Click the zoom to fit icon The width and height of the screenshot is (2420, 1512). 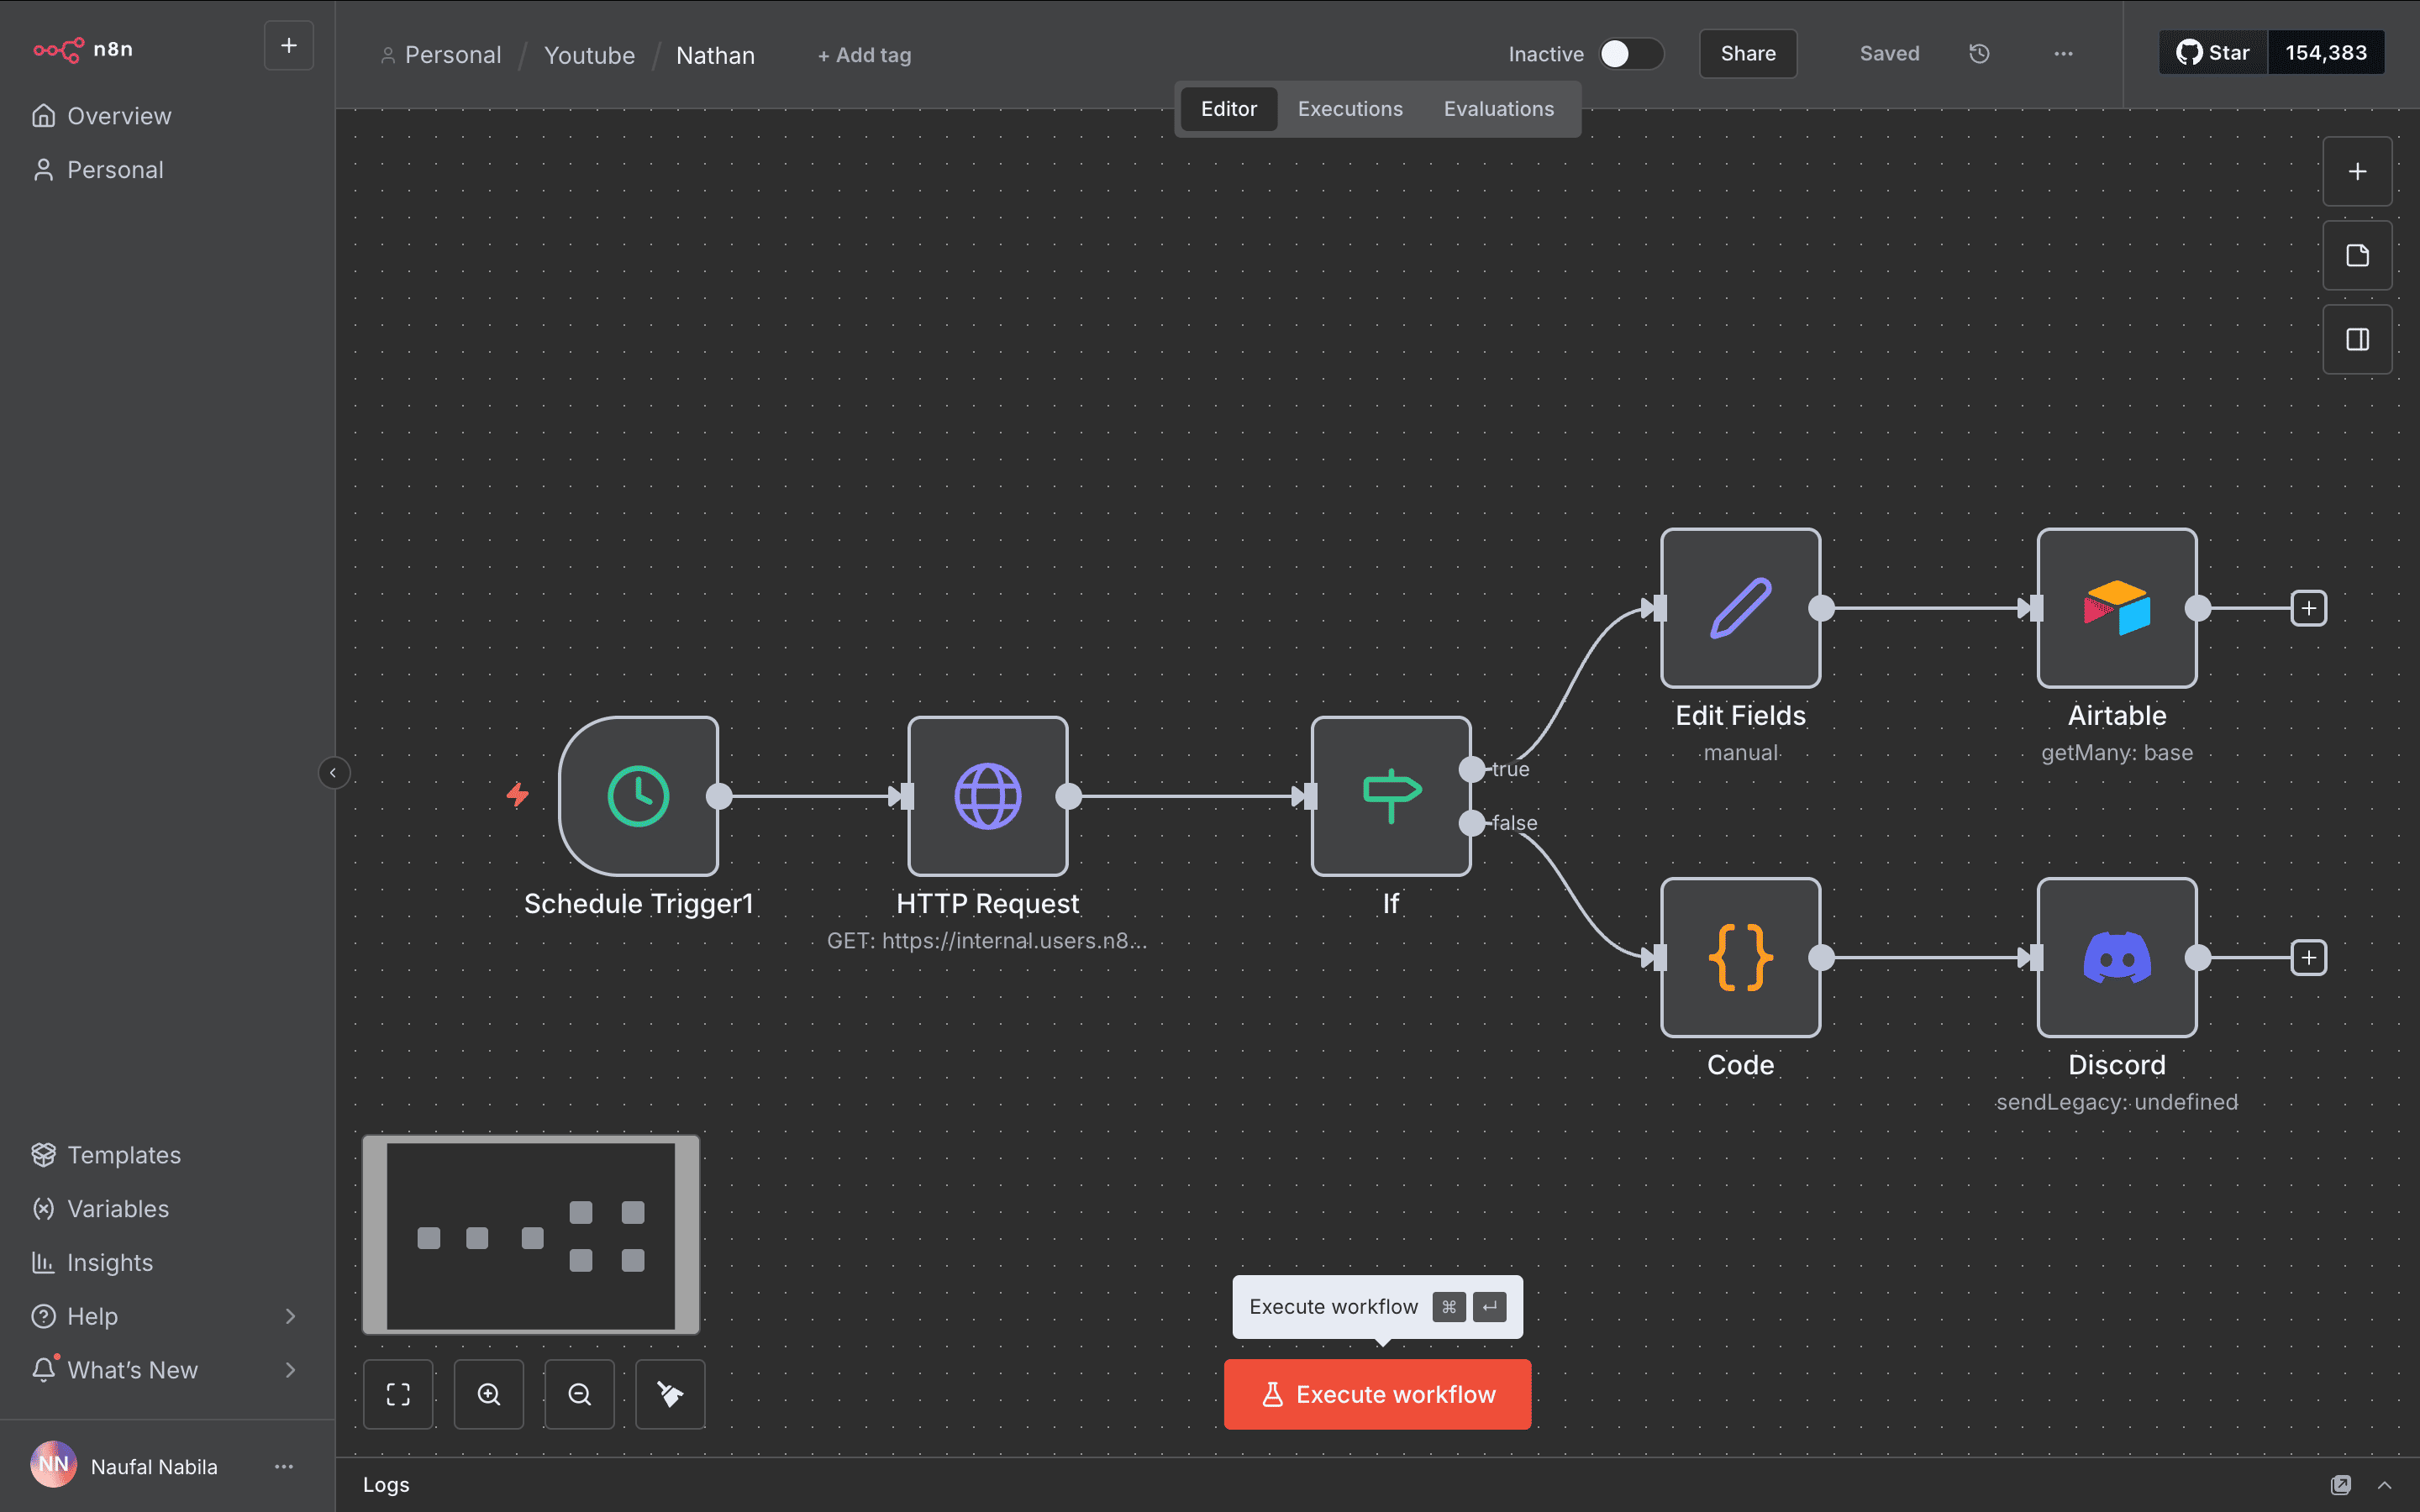point(398,1394)
